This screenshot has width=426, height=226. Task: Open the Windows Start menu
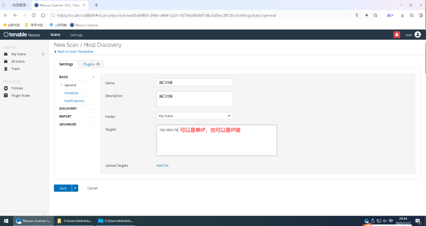pos(6,221)
